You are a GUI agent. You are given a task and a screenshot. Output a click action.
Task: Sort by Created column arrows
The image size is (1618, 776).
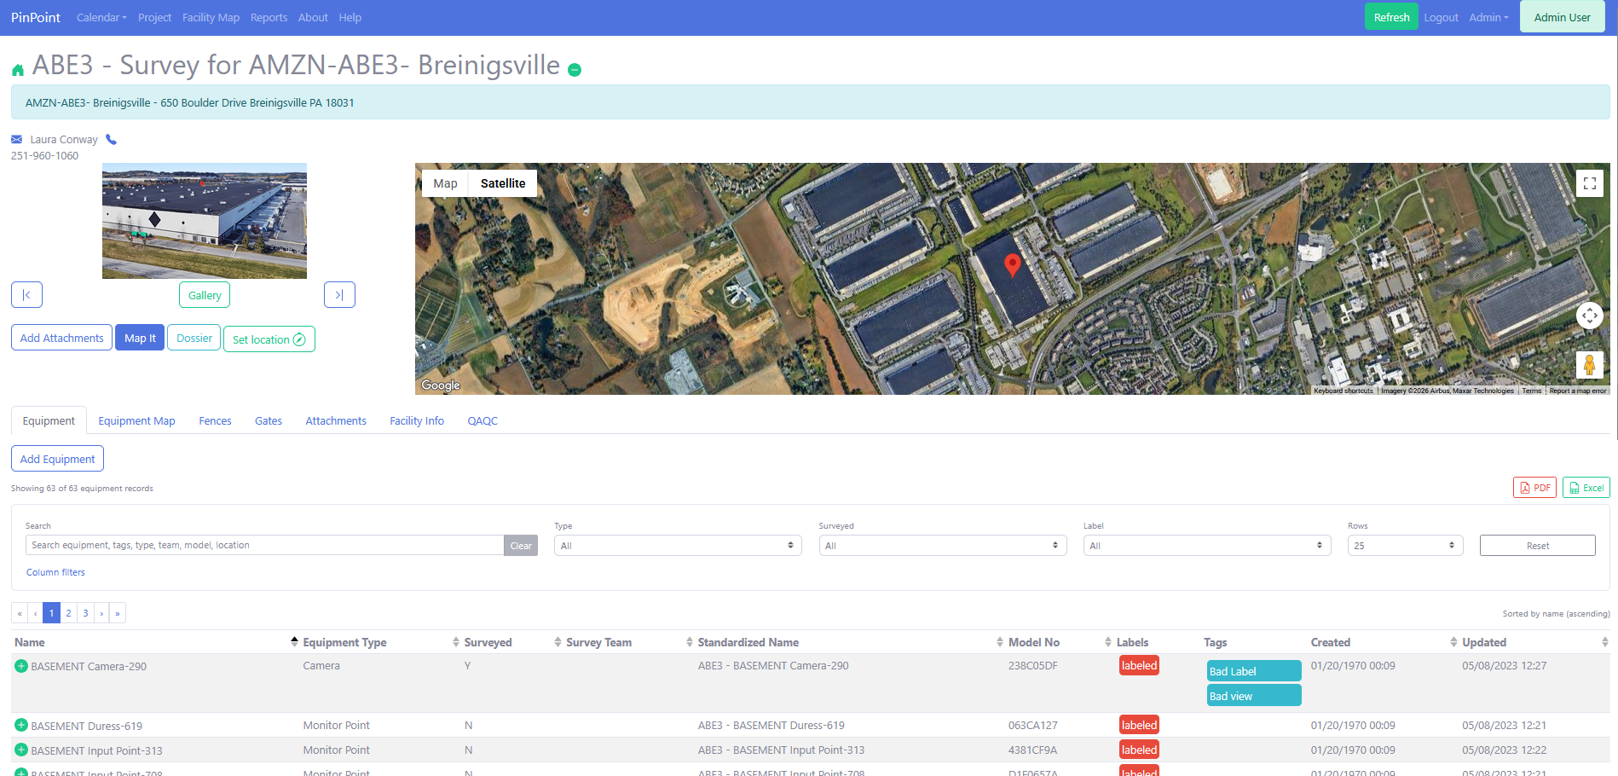[x=1453, y=642]
